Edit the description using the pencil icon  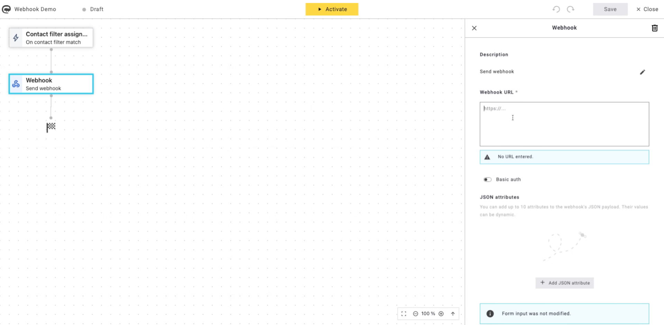(x=643, y=72)
